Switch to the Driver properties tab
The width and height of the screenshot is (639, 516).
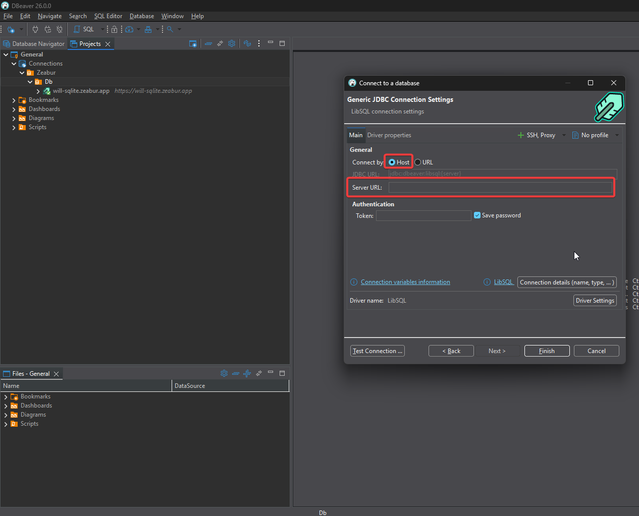[x=389, y=135]
